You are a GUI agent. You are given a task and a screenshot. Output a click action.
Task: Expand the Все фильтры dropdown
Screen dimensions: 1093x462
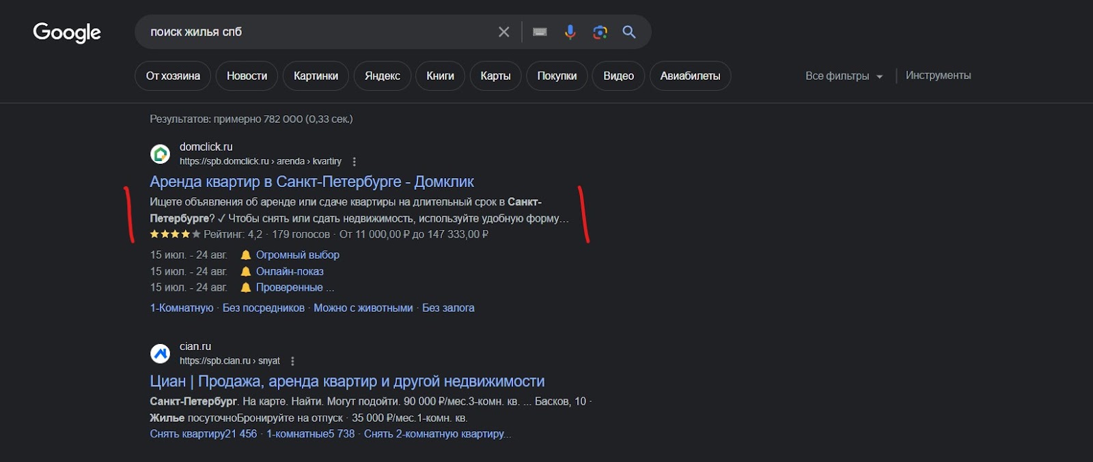844,76
